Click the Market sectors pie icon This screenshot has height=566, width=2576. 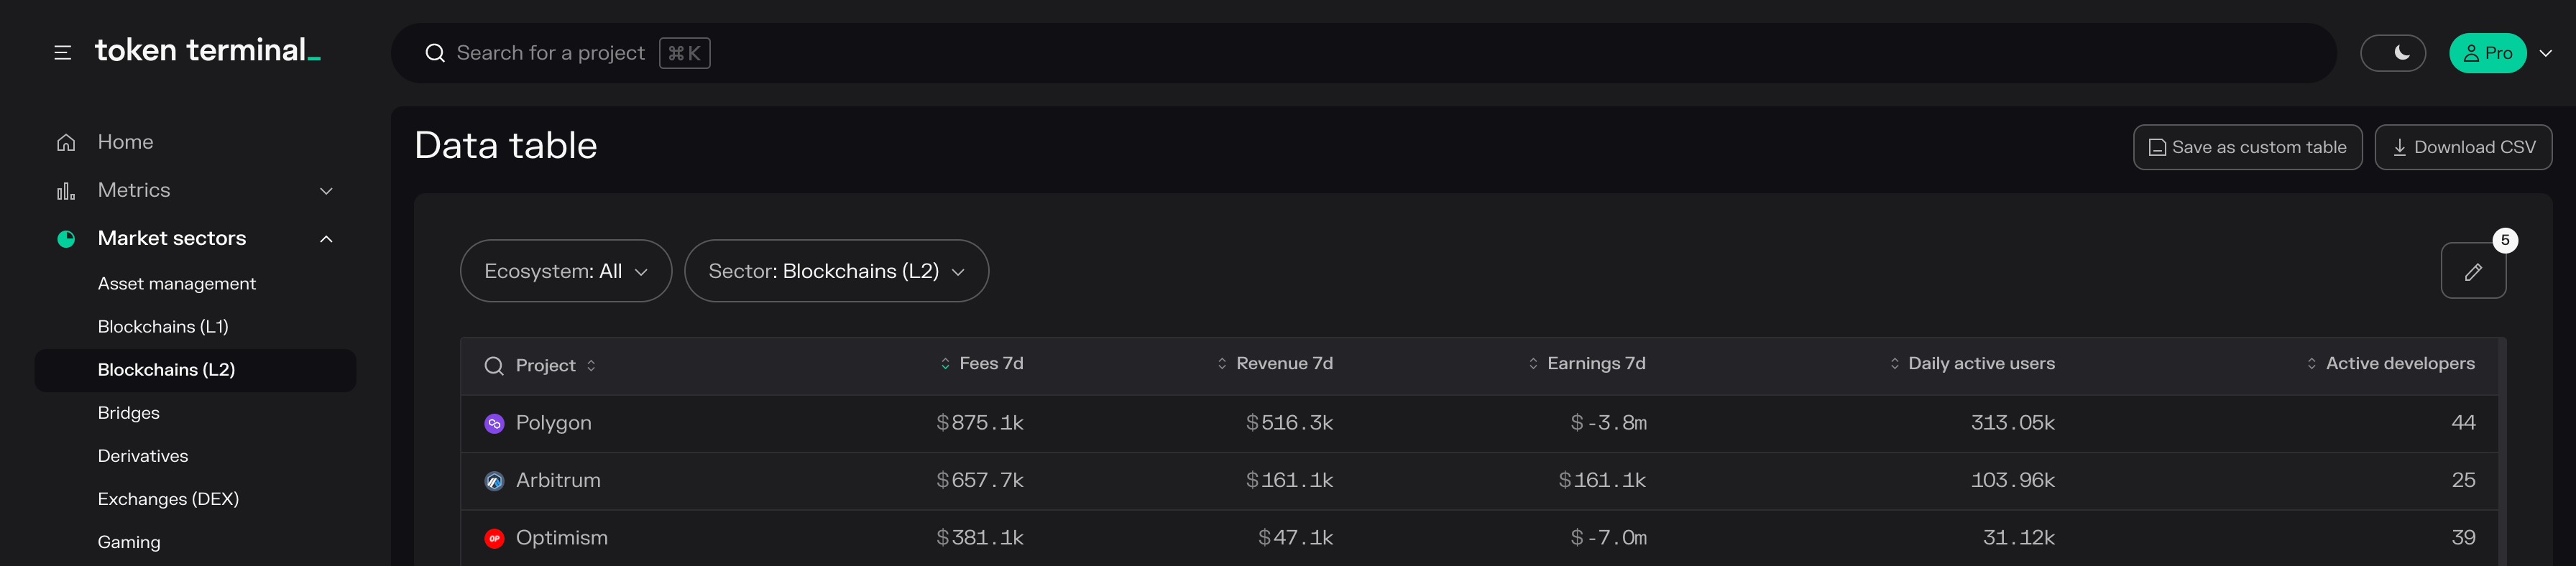[66, 239]
